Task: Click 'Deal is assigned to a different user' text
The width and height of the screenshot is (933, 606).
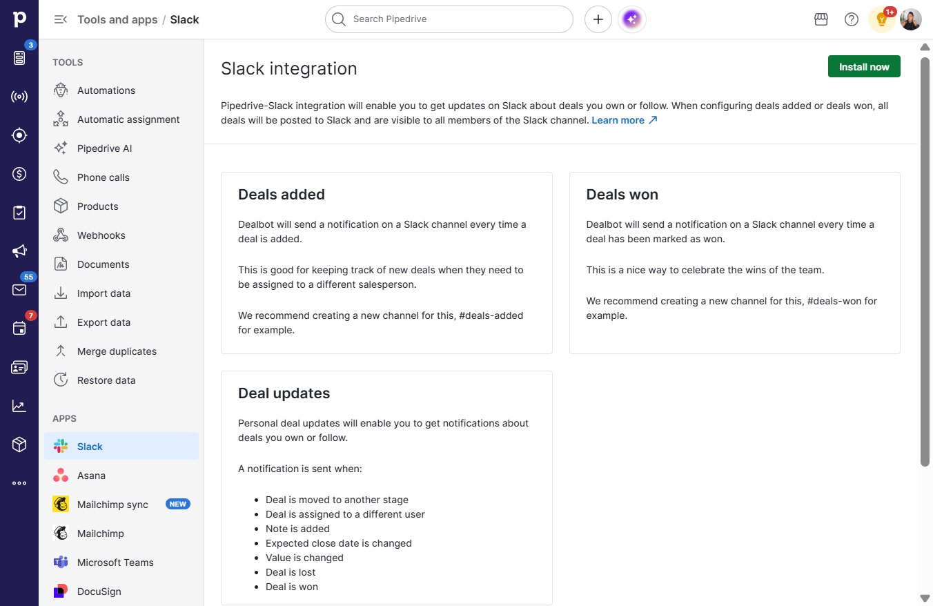Action: pos(345,514)
